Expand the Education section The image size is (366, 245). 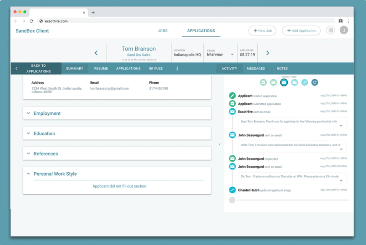coord(117,133)
